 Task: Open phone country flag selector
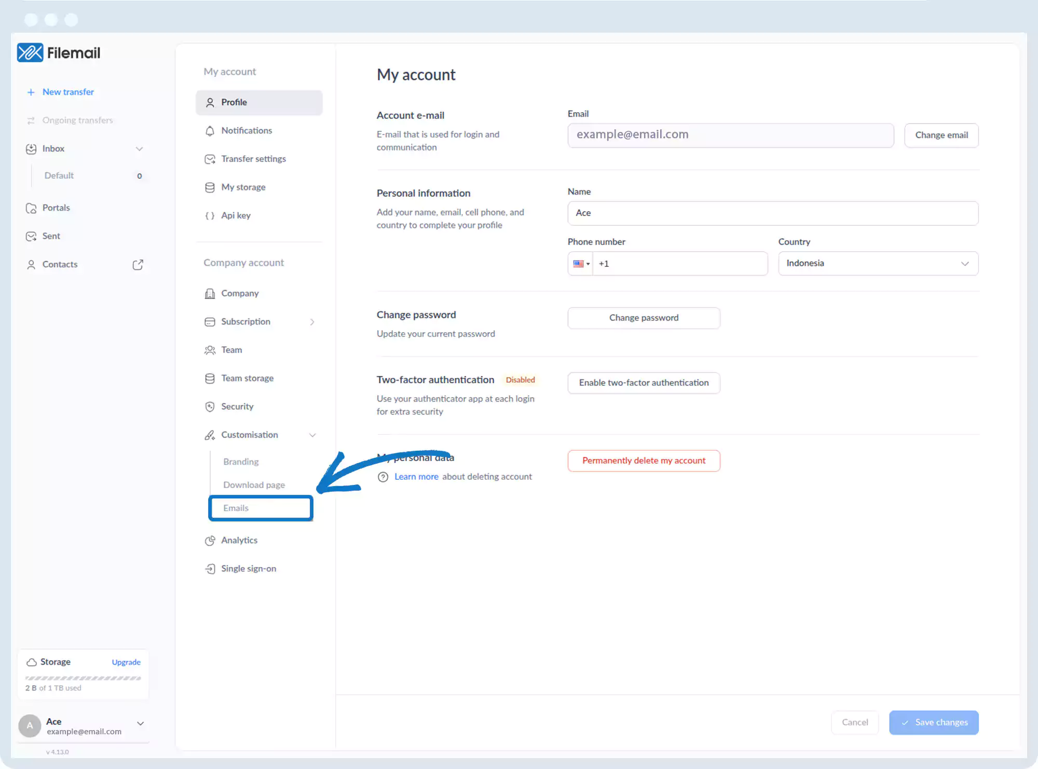[581, 264]
